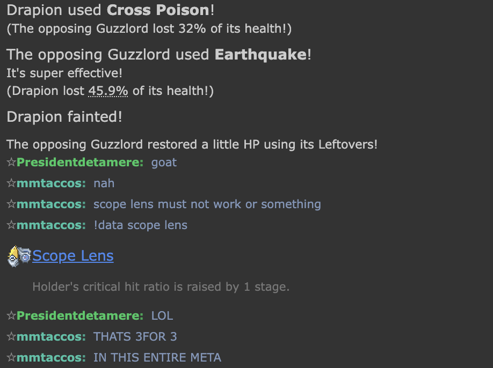This screenshot has width=493, height=368.
Task: Click the Scope Lens item sprite icon
Action: (19, 256)
